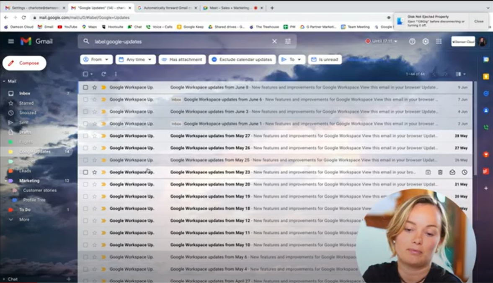Star the May 23 updates email
Screen dimensions: 493x283
pyautogui.click(x=95, y=172)
